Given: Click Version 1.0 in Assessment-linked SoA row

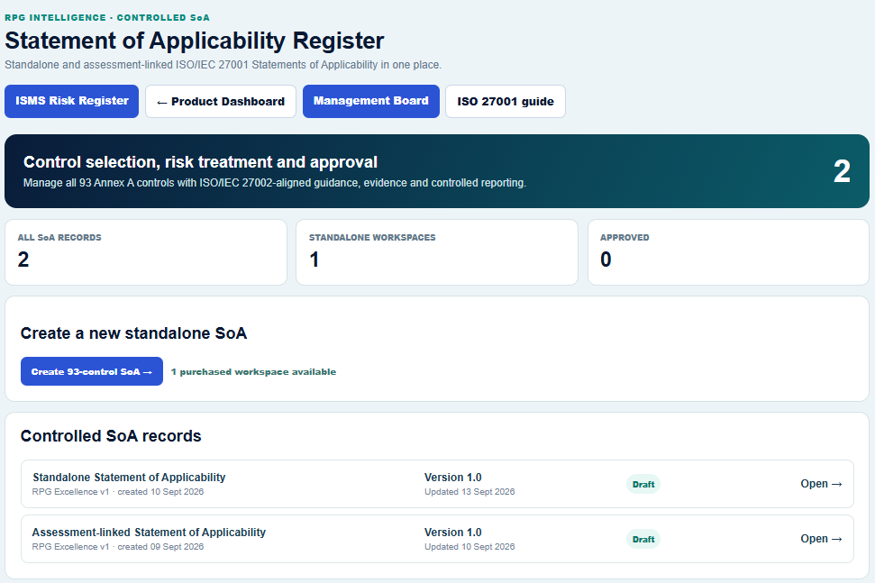Looking at the screenshot, I should coord(452,533).
